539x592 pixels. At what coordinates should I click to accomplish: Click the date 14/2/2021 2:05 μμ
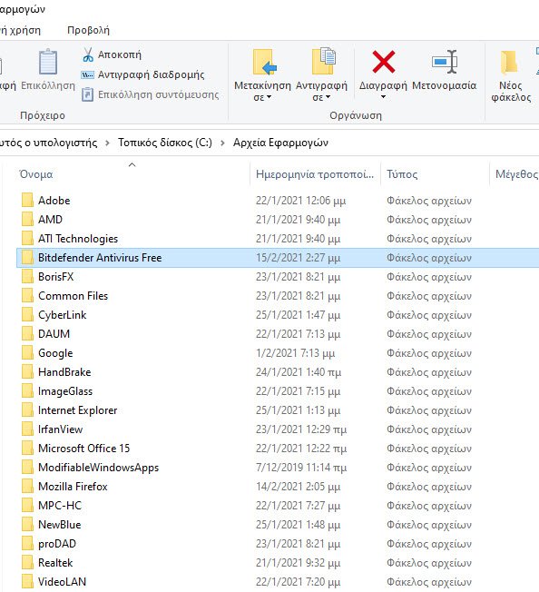[298, 487]
